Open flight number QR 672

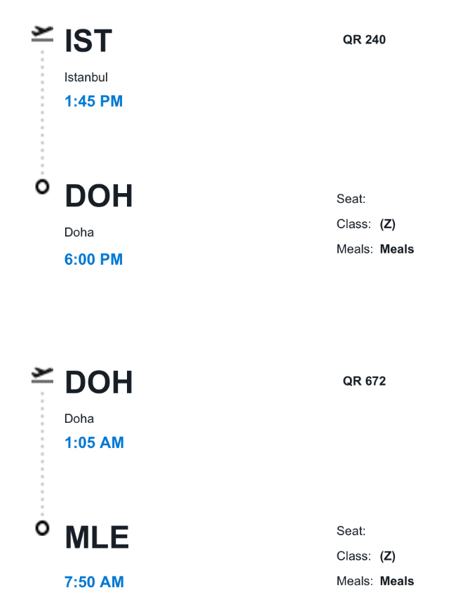point(364,381)
